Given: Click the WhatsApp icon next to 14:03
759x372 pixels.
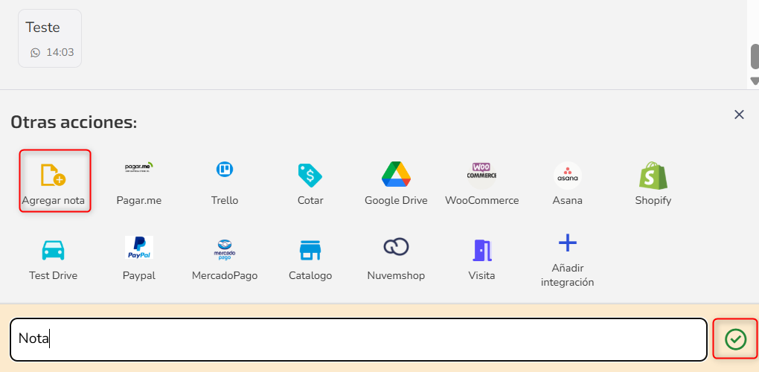Looking at the screenshot, I should [35, 53].
